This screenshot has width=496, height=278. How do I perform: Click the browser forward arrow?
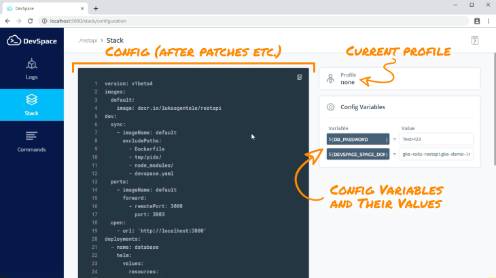coord(18,21)
